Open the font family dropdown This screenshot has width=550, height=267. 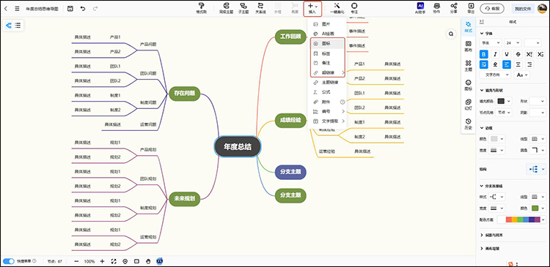[x=491, y=43]
